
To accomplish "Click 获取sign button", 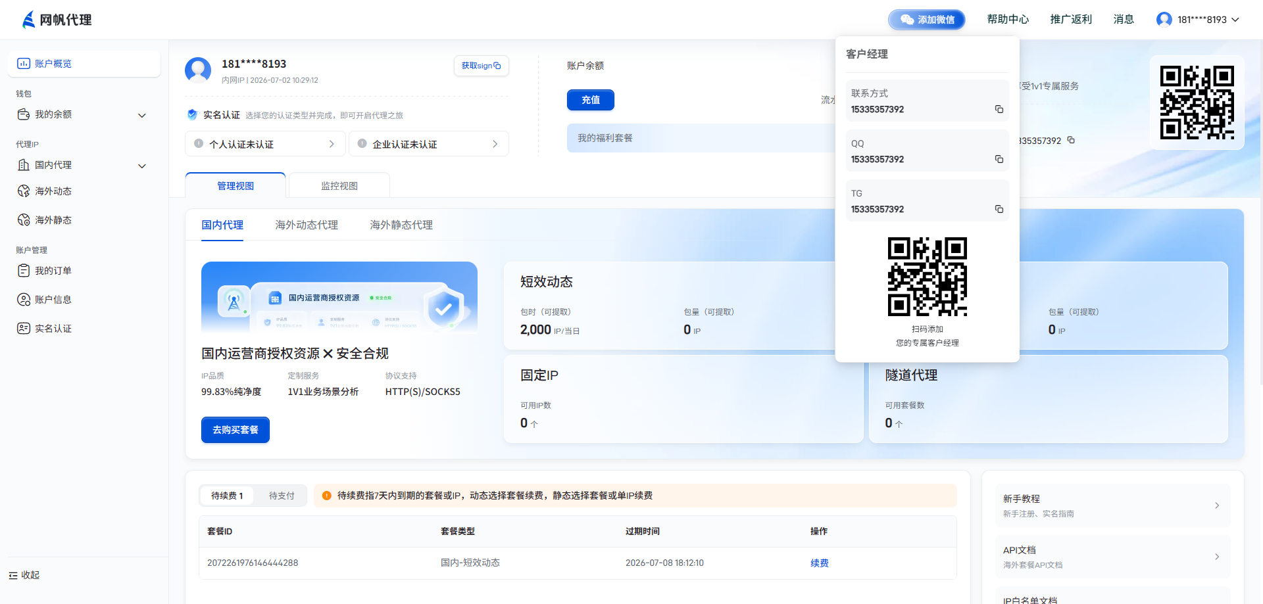I will pyautogui.click(x=481, y=66).
